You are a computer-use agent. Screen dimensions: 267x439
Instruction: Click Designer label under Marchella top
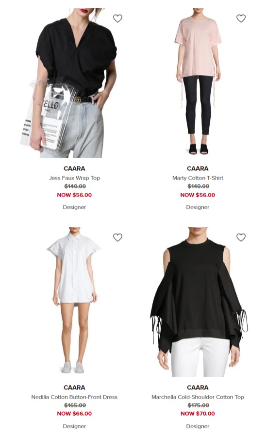pyautogui.click(x=198, y=426)
